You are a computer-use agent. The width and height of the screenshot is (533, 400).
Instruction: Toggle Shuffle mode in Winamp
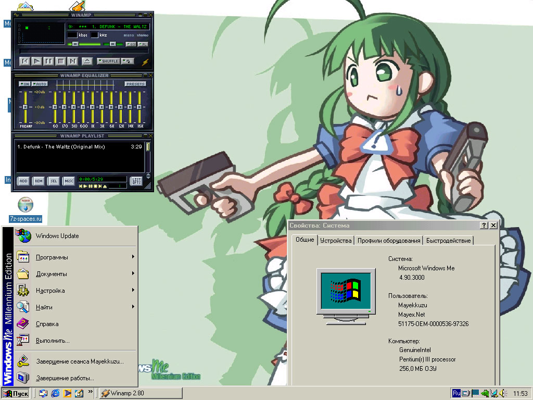[108, 61]
